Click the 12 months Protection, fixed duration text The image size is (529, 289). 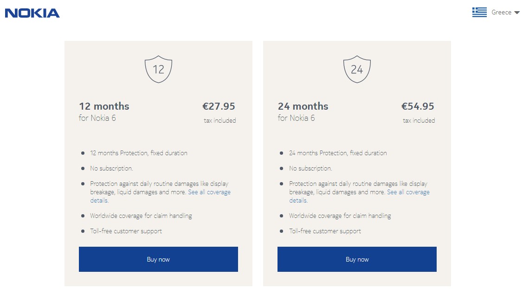[x=139, y=153]
